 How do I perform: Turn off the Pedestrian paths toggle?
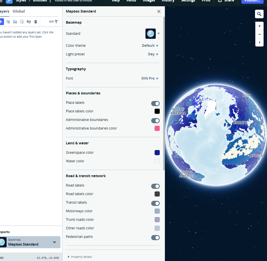click(x=155, y=237)
